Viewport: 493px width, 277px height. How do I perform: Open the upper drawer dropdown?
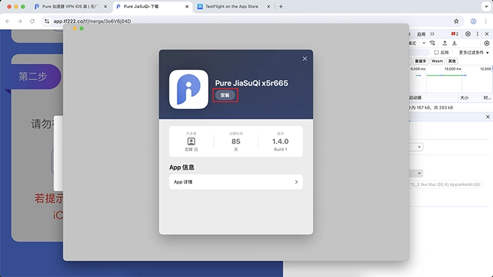[416, 147]
